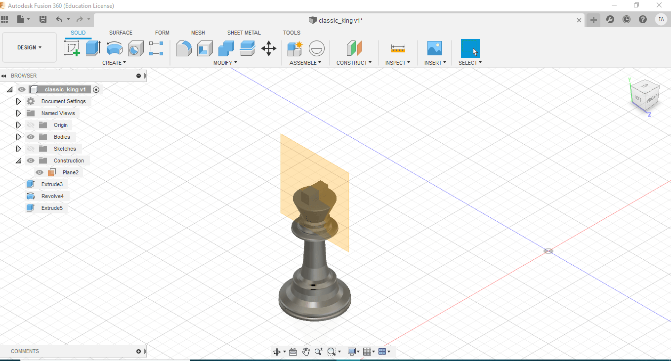Expand the Named Views folder
Viewport: 671px width, 361px height.
pos(19,113)
